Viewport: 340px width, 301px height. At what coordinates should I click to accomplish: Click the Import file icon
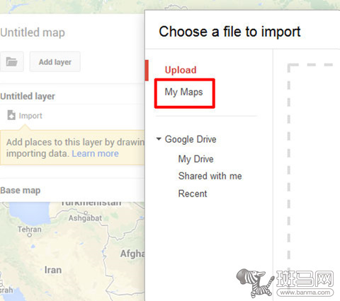[x=11, y=115]
